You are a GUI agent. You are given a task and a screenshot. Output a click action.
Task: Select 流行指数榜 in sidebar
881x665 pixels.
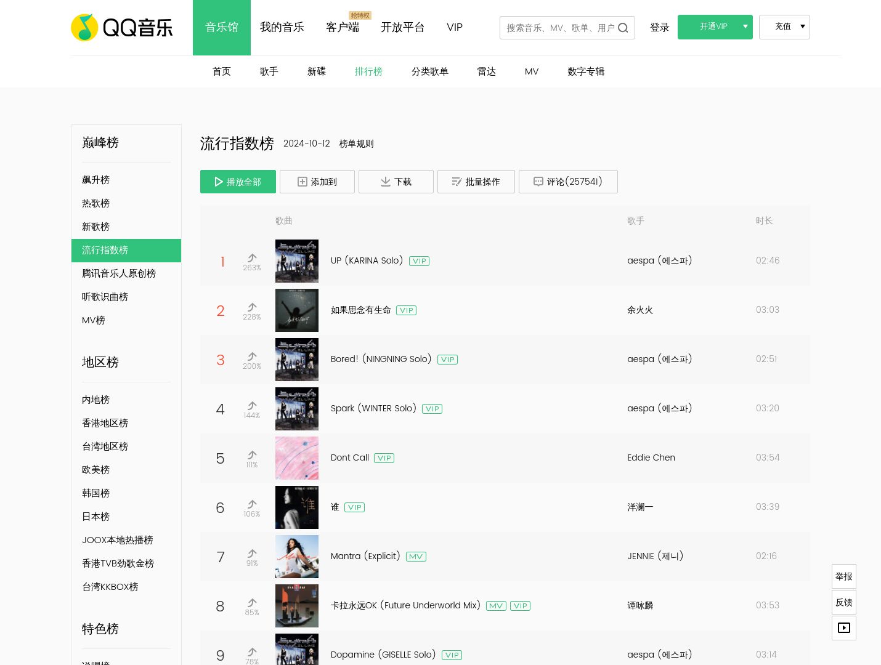point(126,250)
